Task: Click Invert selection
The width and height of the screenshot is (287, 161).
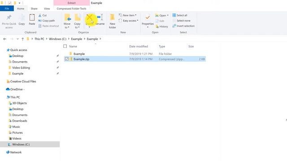Action: [x=183, y=26]
